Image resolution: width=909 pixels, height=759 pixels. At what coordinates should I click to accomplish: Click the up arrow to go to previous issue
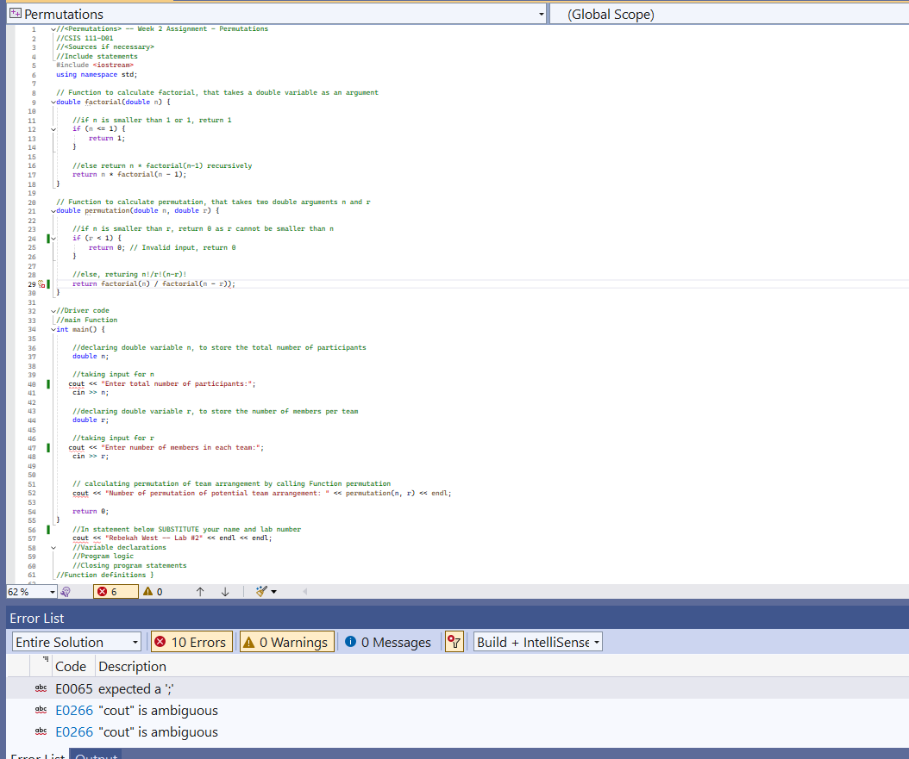[x=199, y=591]
